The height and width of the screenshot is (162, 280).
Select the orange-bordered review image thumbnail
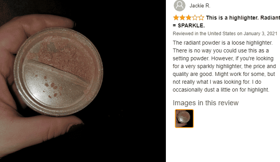(x=184, y=119)
